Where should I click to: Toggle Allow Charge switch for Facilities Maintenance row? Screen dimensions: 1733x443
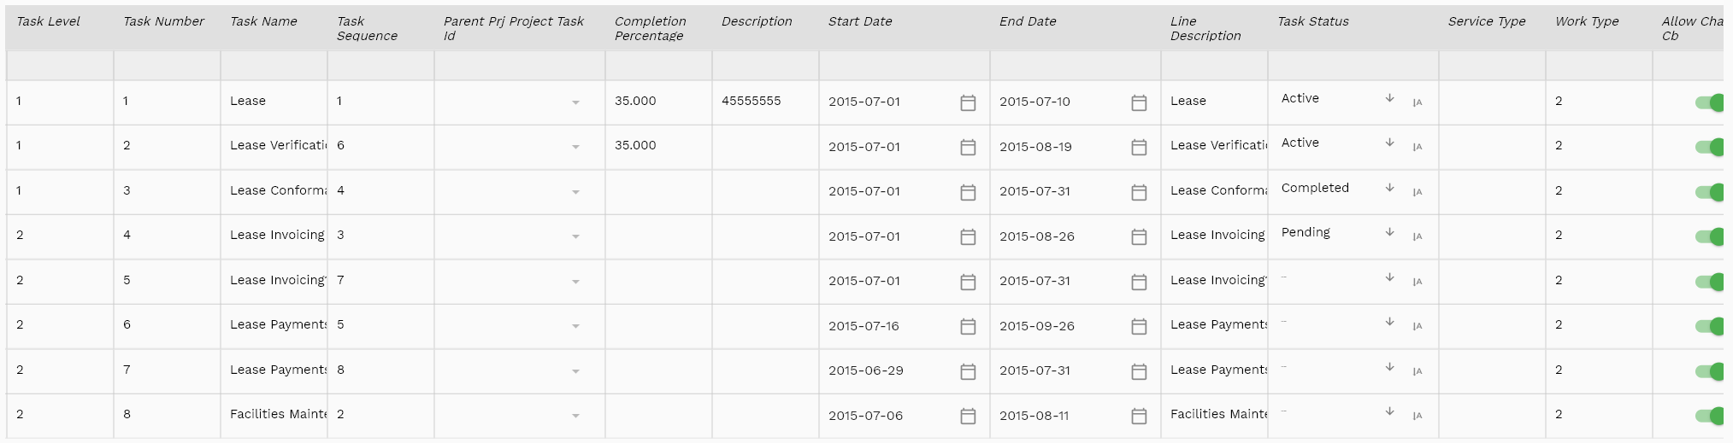1710,416
